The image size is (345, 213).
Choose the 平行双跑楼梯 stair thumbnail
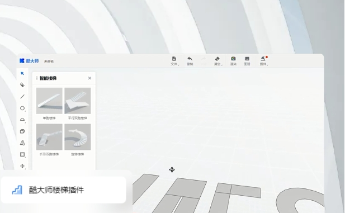coord(78,101)
